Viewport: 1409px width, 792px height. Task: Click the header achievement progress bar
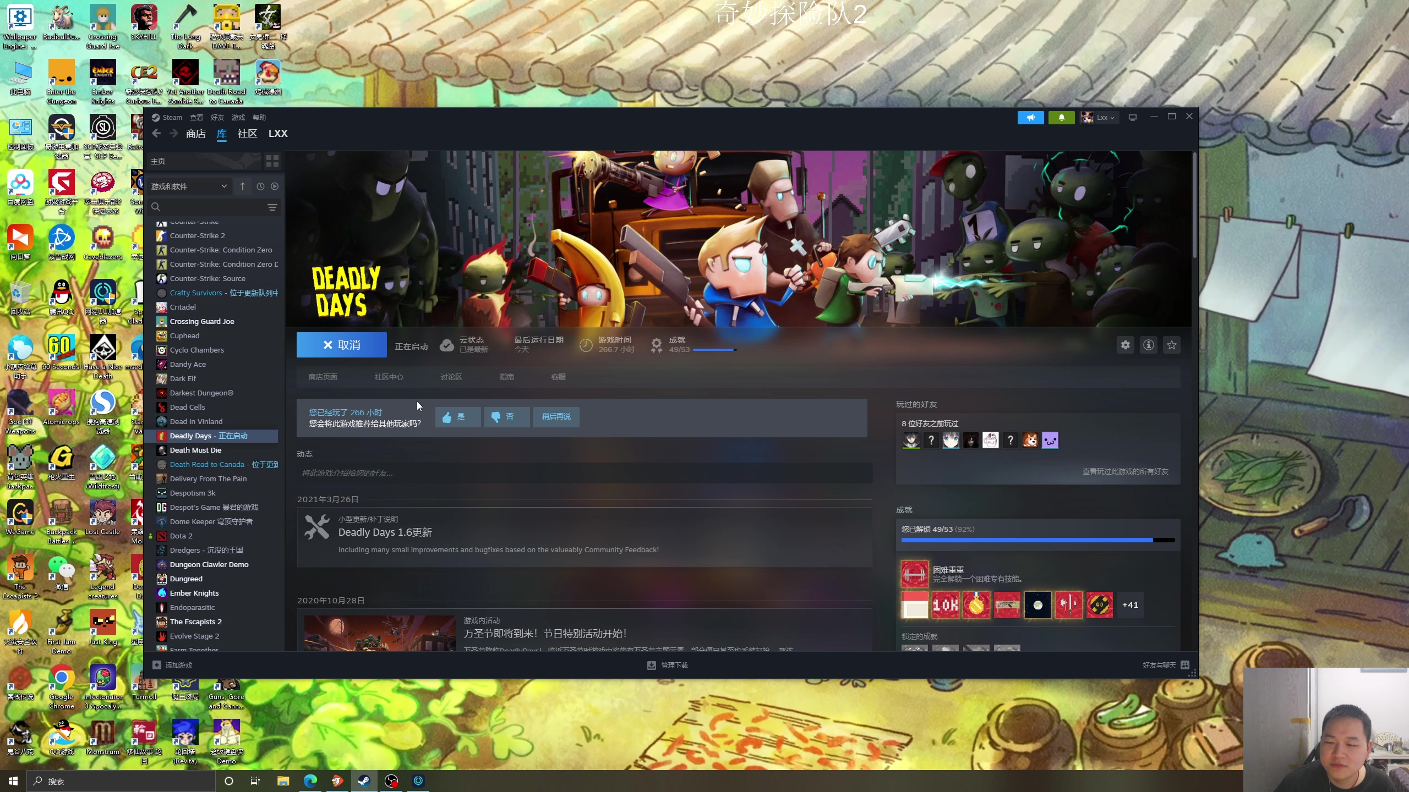coord(714,350)
